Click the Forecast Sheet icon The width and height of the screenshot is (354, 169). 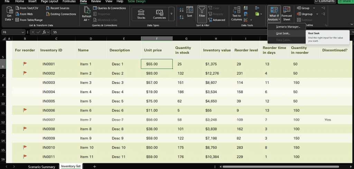tap(287, 14)
